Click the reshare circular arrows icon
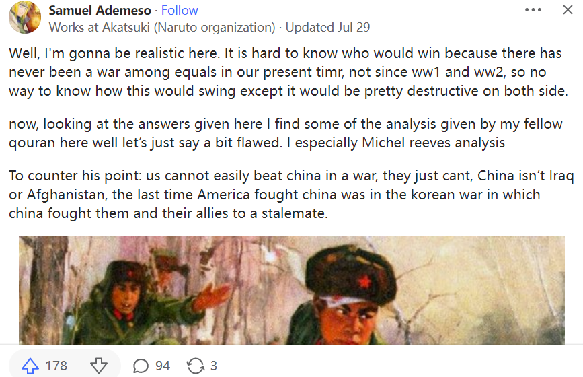Image resolution: width=583 pixels, height=377 pixels. [195, 366]
